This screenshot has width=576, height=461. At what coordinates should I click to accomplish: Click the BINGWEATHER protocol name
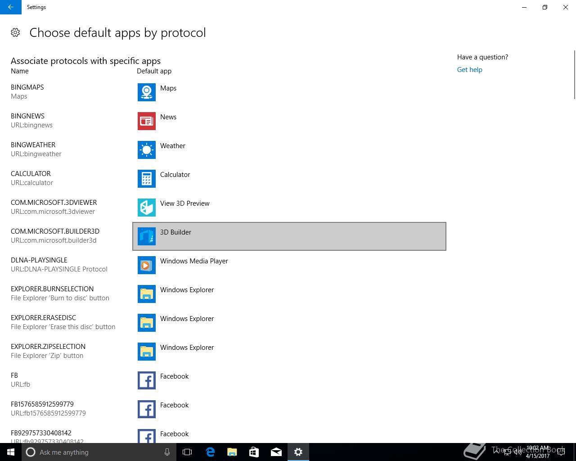33,145
